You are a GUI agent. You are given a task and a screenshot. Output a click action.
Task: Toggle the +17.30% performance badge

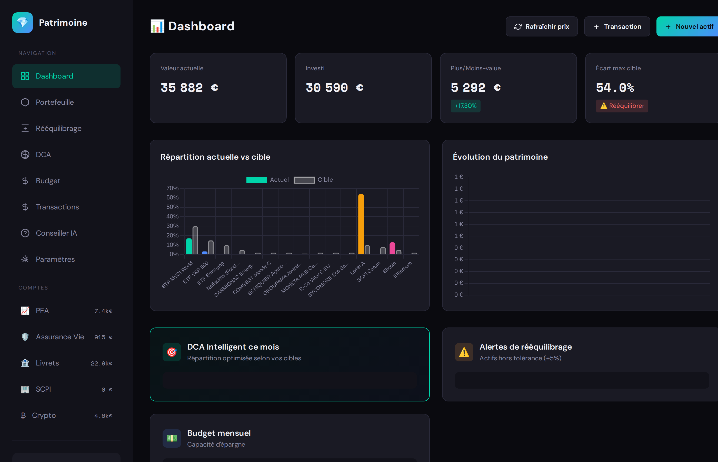point(465,105)
